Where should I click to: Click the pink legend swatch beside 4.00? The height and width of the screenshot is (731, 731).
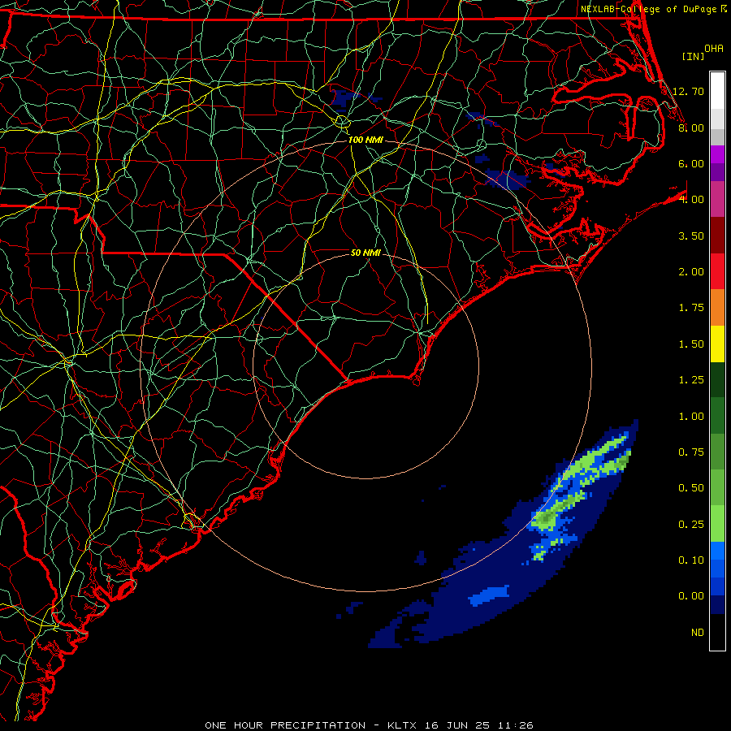(x=717, y=199)
